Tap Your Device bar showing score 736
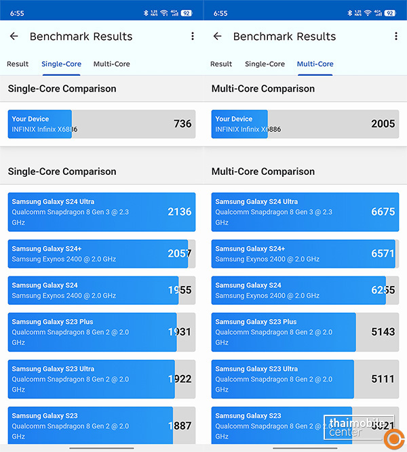Image resolution: width=407 pixels, height=452 pixels. click(x=102, y=124)
